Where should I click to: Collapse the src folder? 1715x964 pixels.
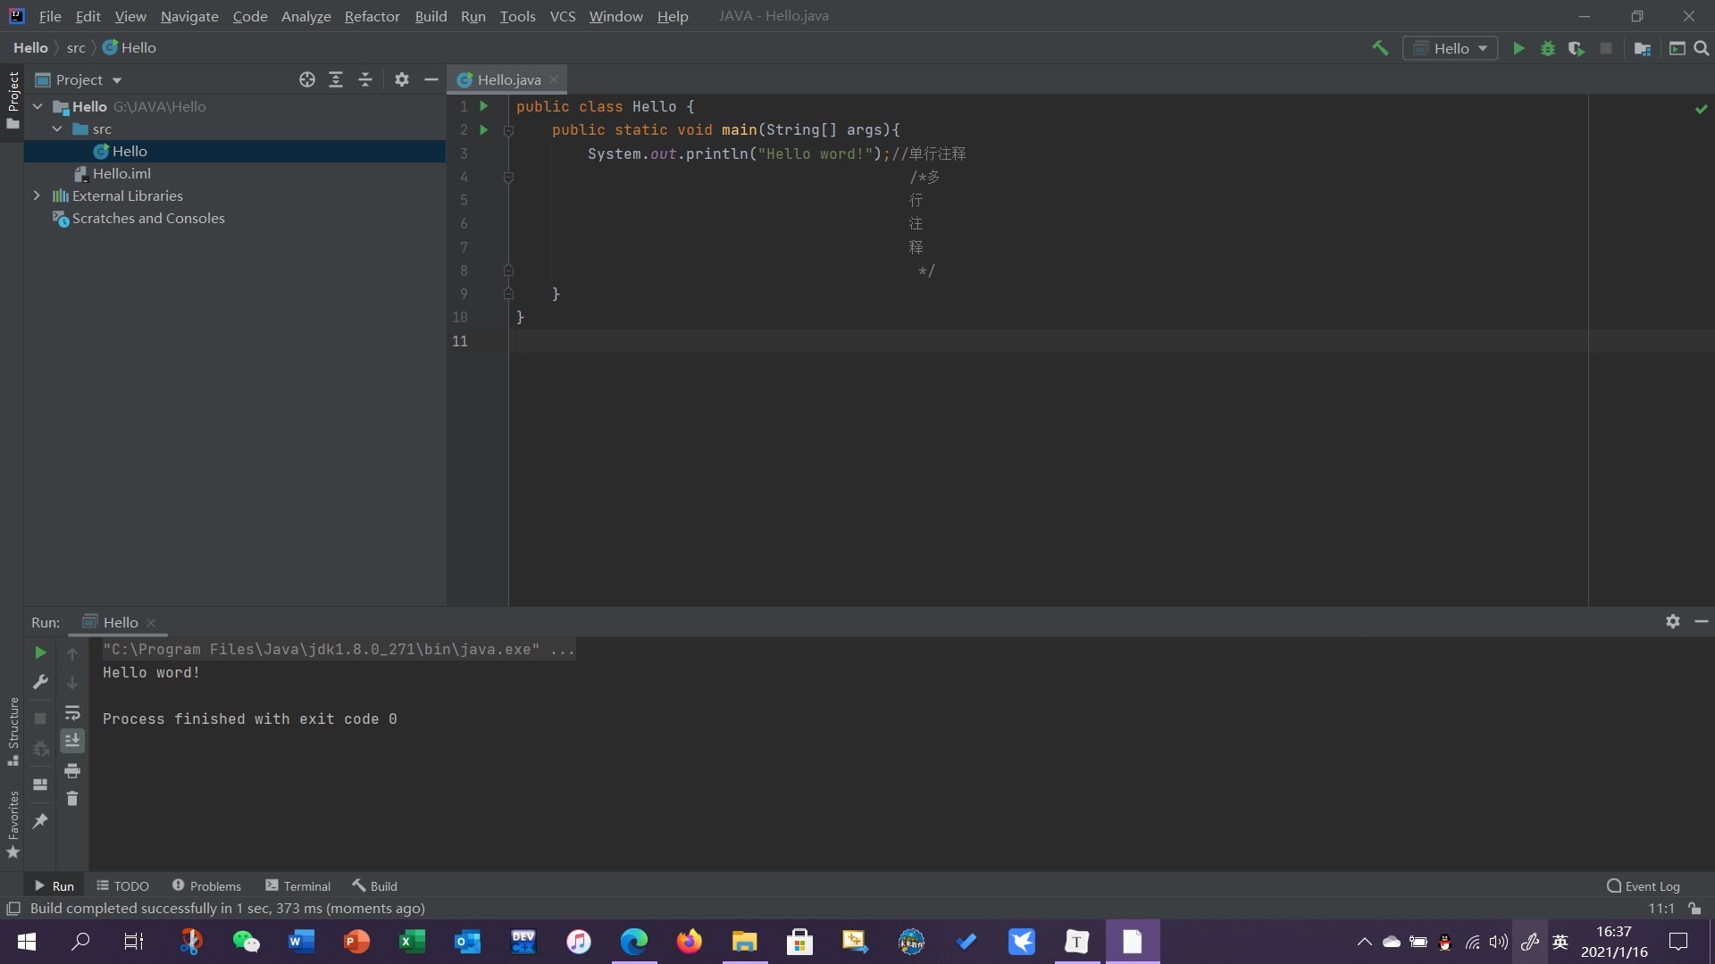pyautogui.click(x=57, y=129)
